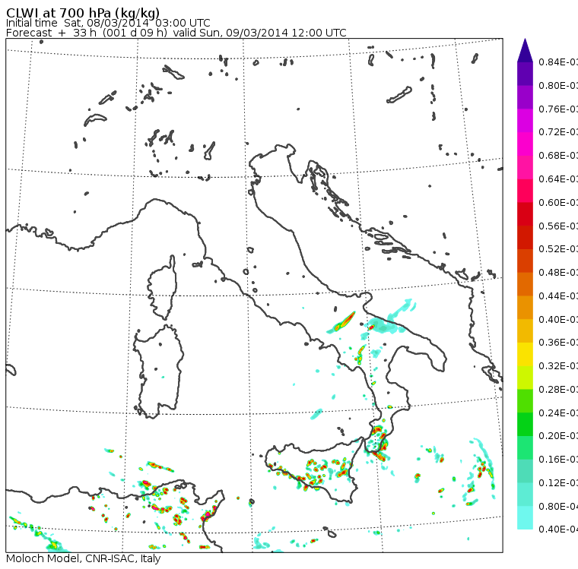Click the 0.36E legend value label

point(558,343)
